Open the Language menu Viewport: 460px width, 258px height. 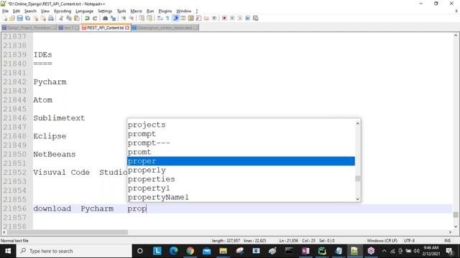[84, 11]
